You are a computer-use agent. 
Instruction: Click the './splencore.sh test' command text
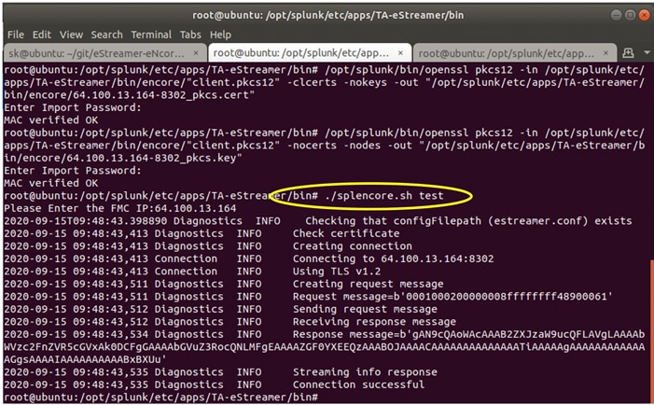click(x=383, y=196)
